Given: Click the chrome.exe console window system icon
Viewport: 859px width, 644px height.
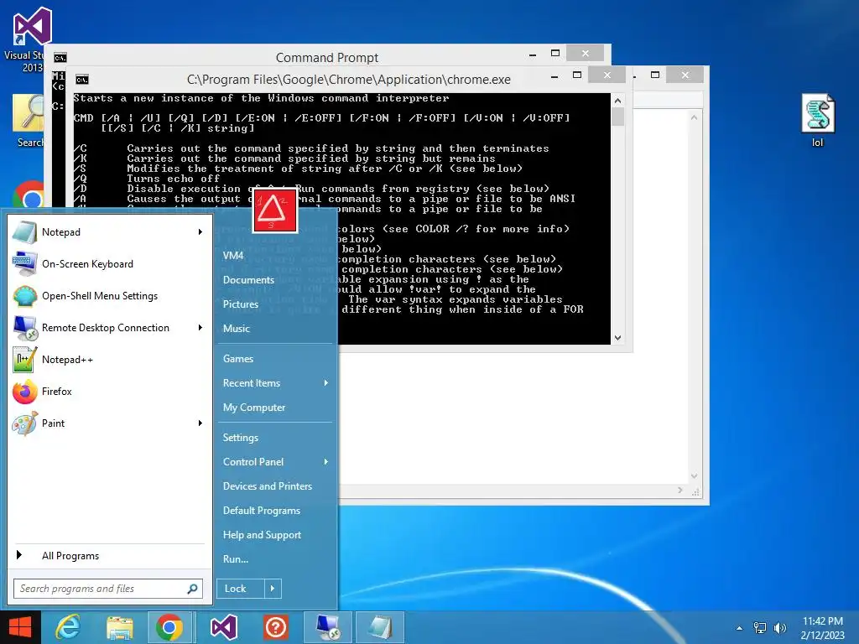Looking at the screenshot, I should click(82, 80).
